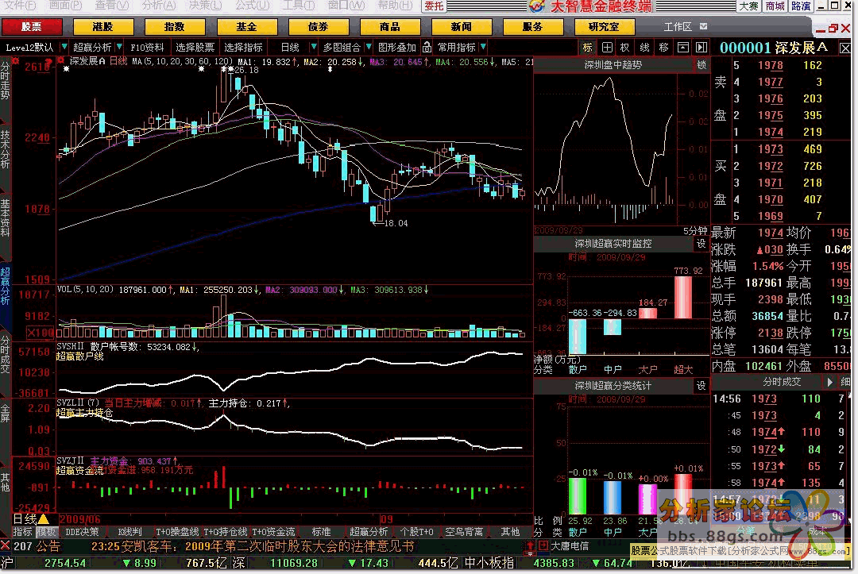Toggle the lock icon next to 图形叠加
This screenshot has height=574, width=858.
pyautogui.click(x=427, y=48)
